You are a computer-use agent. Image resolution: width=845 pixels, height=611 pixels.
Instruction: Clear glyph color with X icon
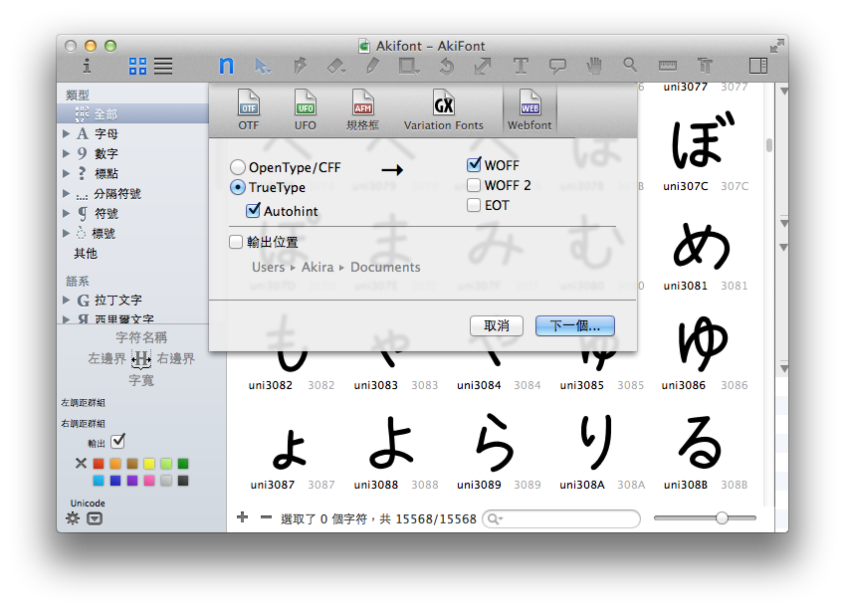tap(81, 463)
